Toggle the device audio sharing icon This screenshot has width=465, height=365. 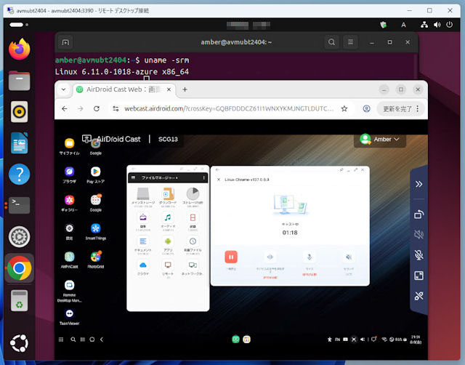[270, 257]
